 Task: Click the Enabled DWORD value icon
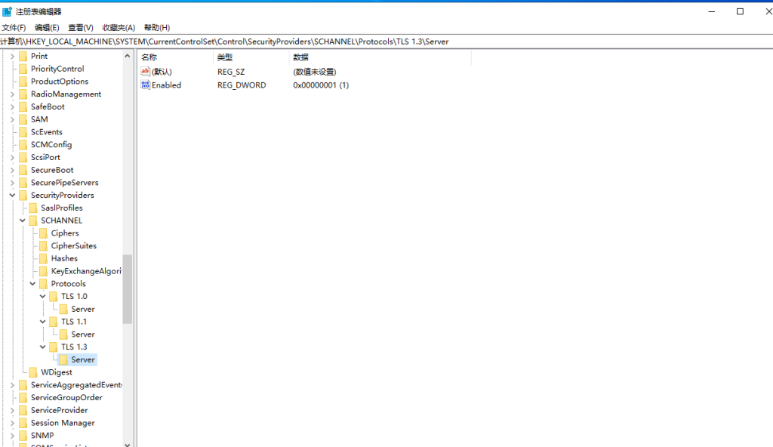coord(146,85)
